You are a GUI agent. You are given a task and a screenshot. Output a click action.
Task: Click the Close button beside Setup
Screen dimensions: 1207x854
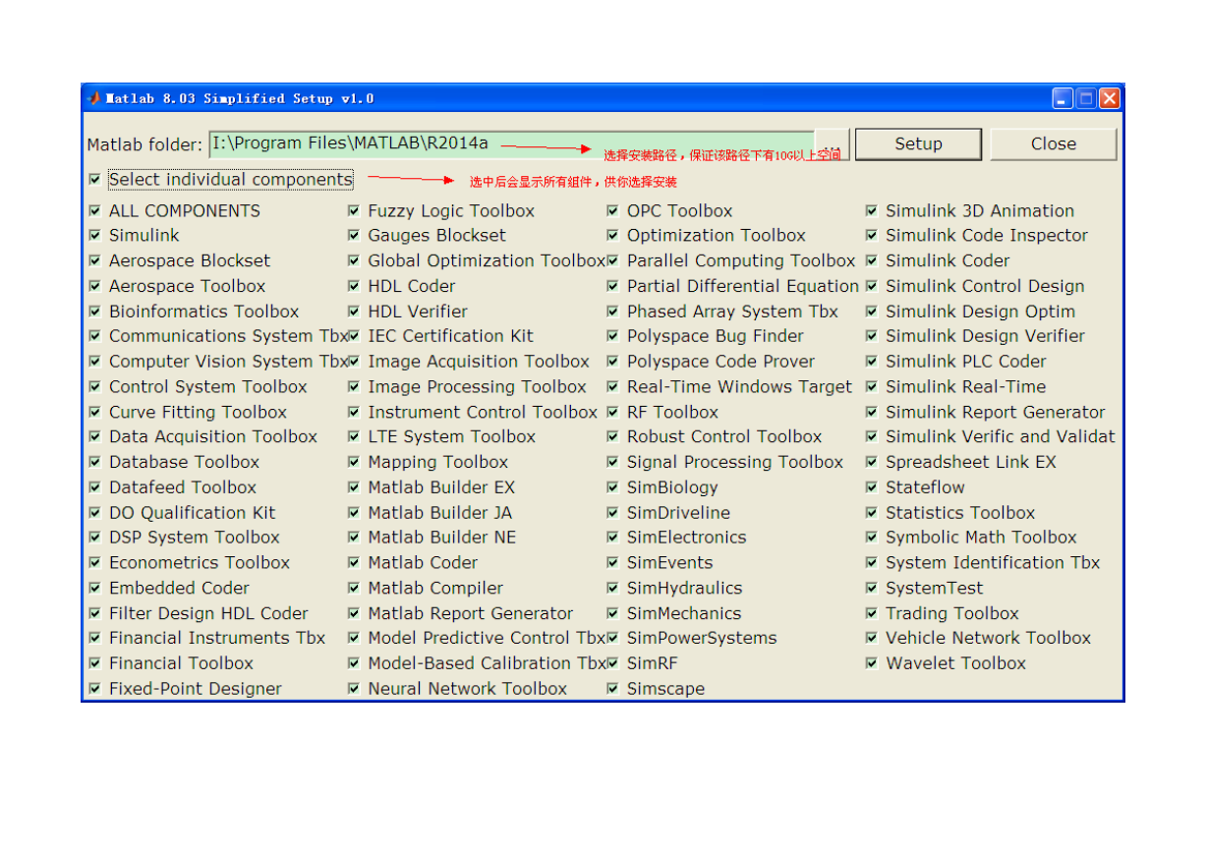[x=1054, y=143]
